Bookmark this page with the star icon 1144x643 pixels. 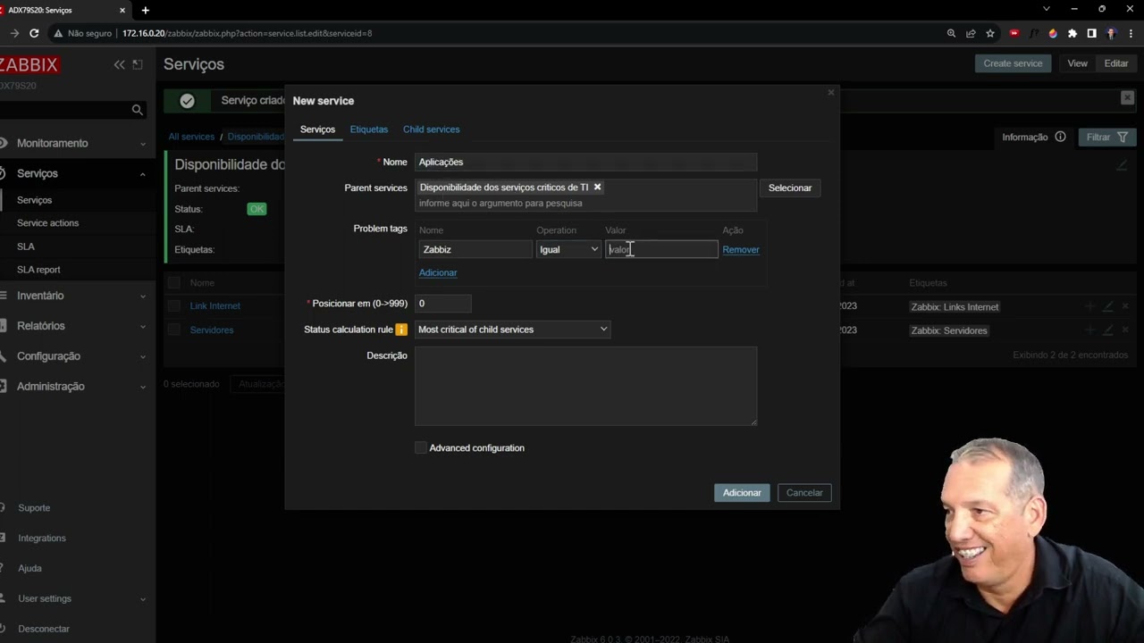click(x=990, y=33)
